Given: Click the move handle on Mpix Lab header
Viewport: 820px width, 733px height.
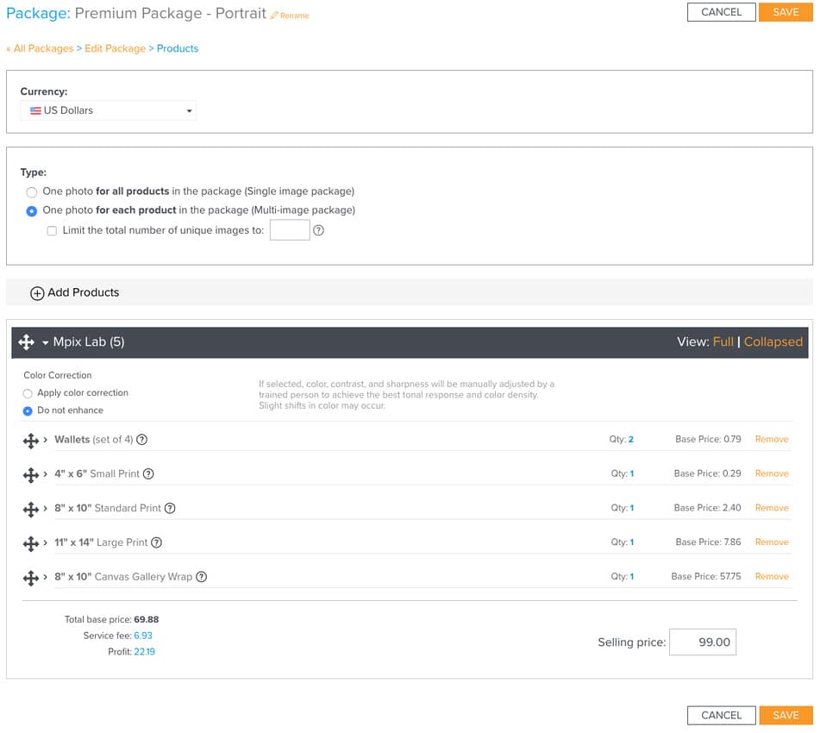Looking at the screenshot, I should (26, 342).
